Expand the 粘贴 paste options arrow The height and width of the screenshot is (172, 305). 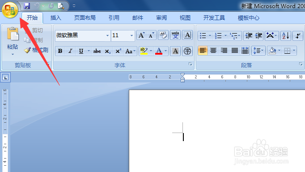tap(13, 54)
